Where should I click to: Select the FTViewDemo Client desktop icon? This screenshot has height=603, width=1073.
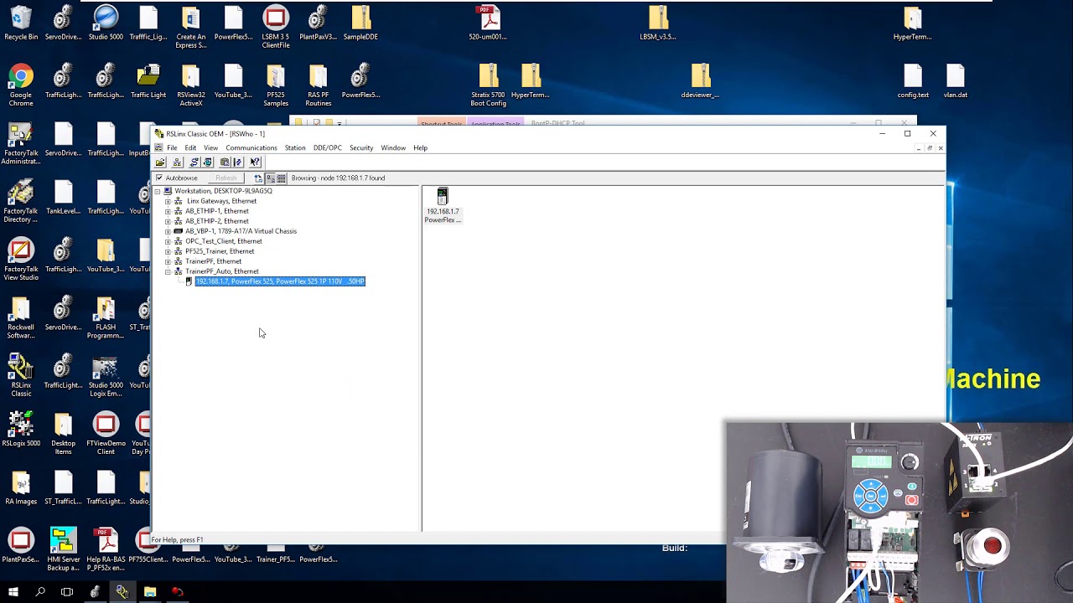pos(106,434)
